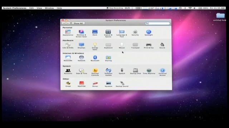This screenshot has height=128, width=229.
Task: Open the Perian preference pane
Action: click(x=95, y=84)
